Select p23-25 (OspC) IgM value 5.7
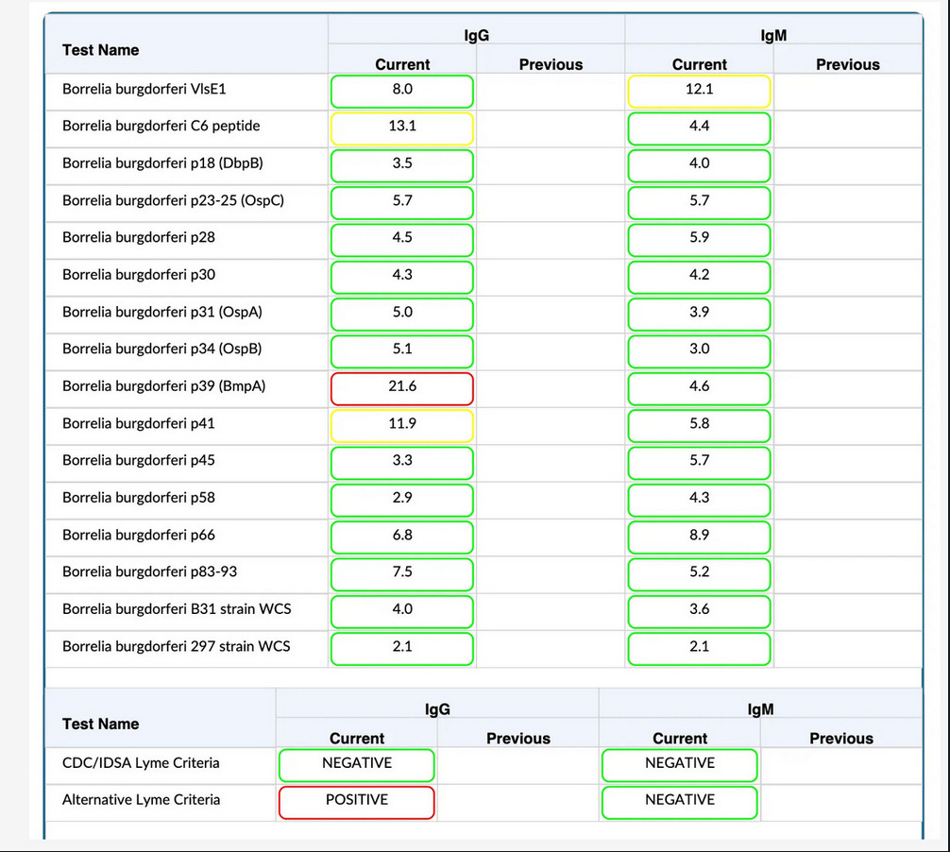Image resolution: width=950 pixels, height=852 pixels. 699,203
